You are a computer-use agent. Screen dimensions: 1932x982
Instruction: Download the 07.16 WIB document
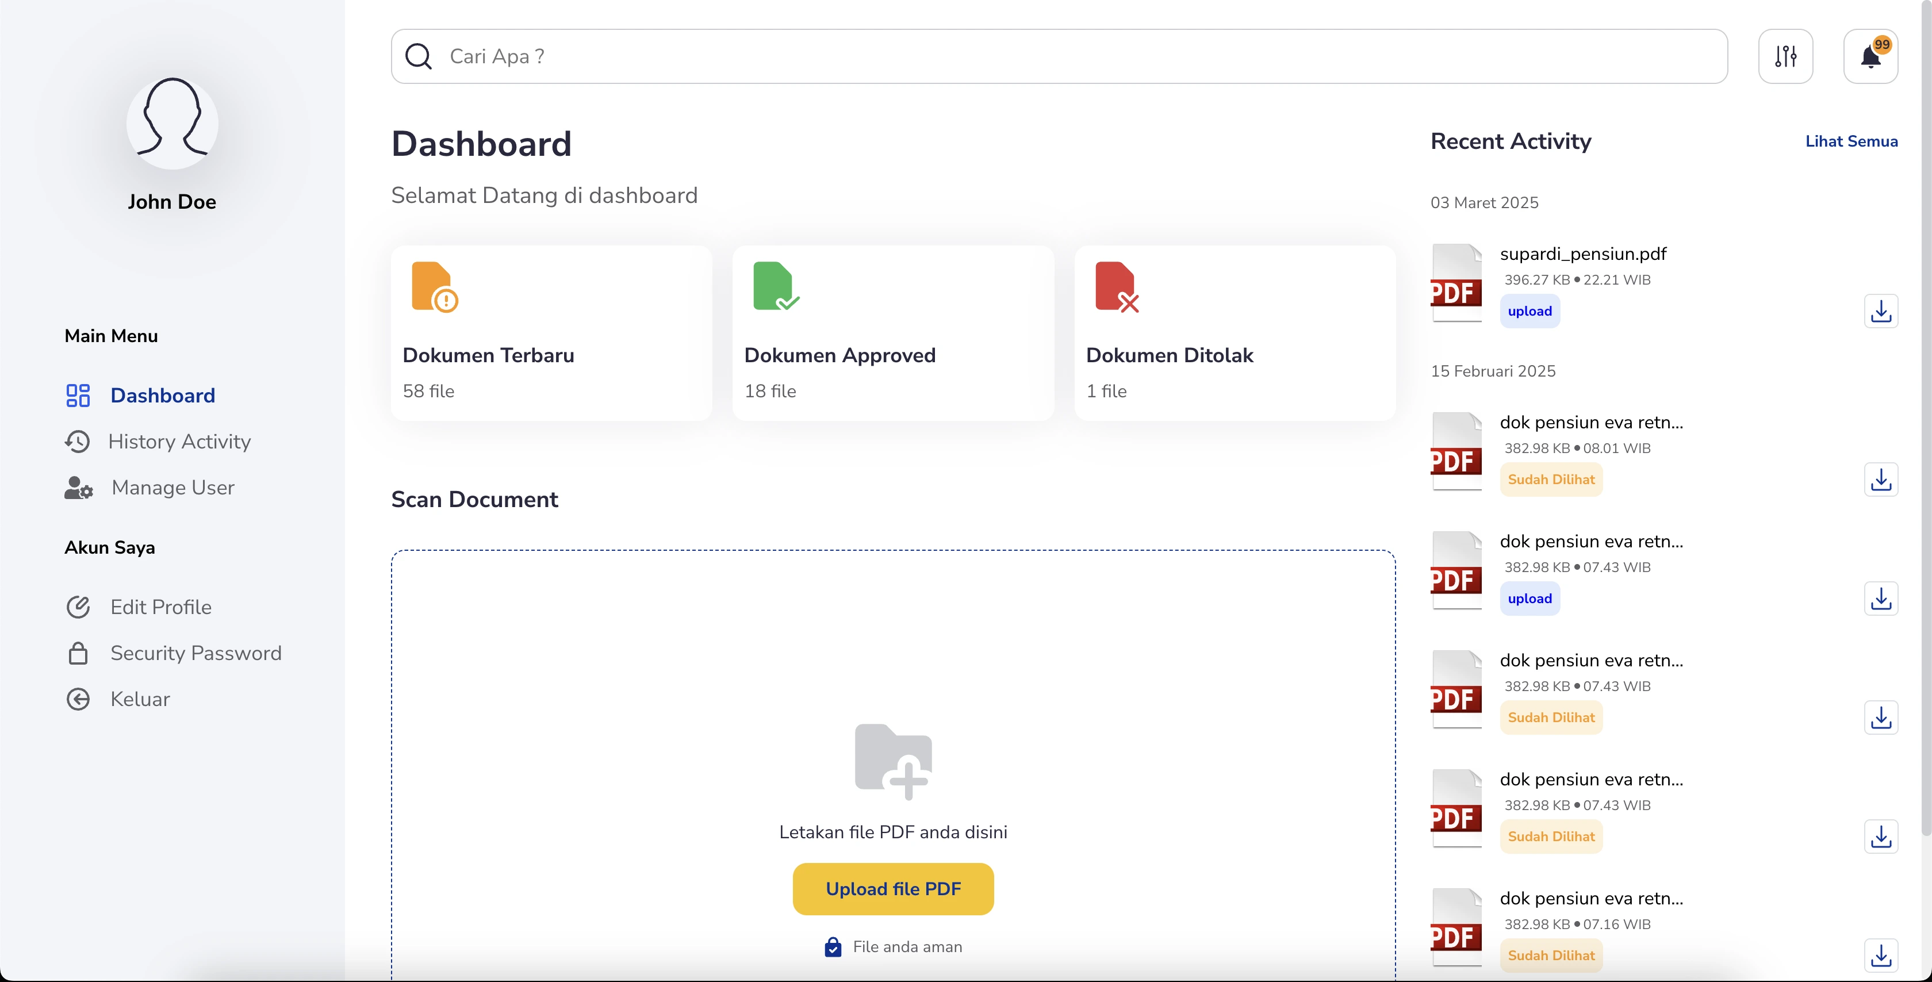click(x=1880, y=955)
